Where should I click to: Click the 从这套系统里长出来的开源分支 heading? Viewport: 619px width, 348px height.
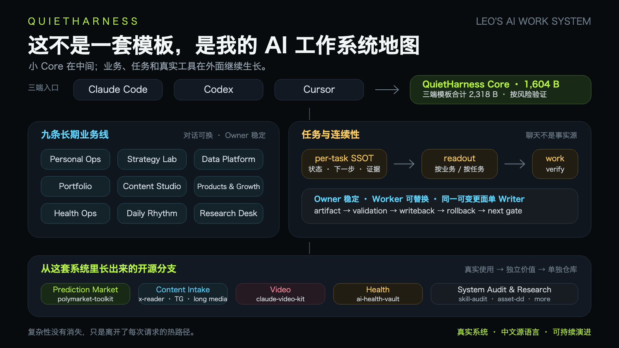[x=109, y=269]
